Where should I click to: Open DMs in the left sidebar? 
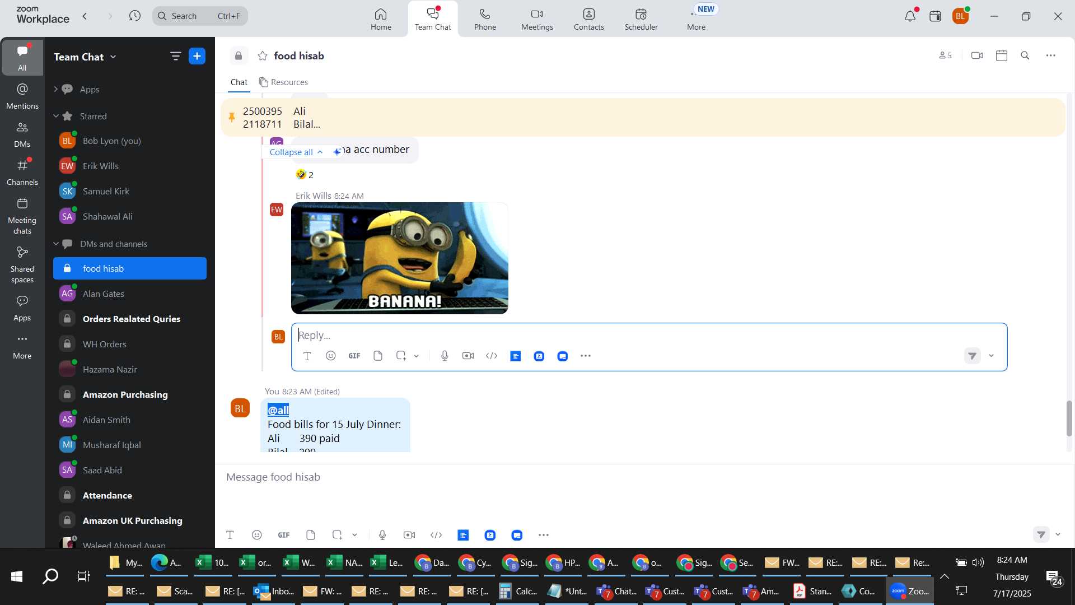tap(22, 134)
